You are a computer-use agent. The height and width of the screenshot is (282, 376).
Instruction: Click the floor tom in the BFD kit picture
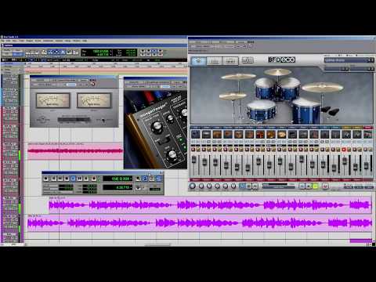click(306, 111)
